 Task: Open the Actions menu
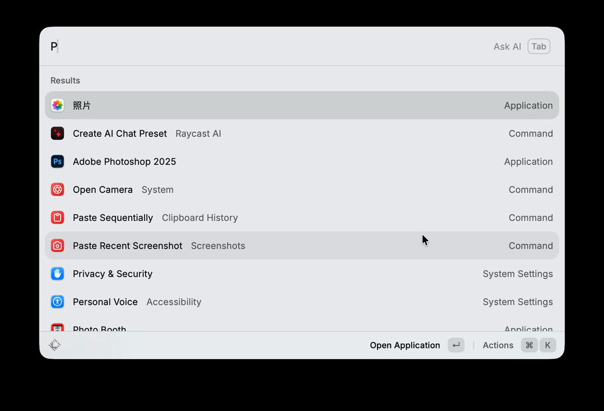(x=498, y=345)
